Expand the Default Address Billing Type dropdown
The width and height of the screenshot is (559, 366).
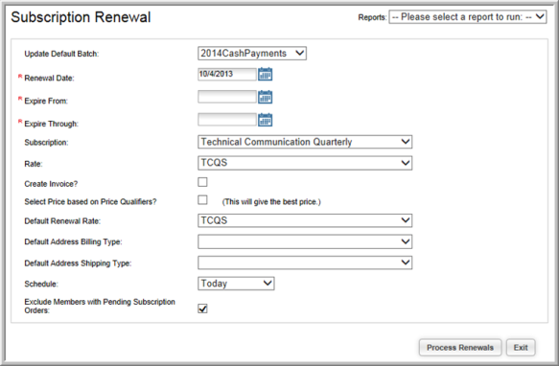[305, 241]
